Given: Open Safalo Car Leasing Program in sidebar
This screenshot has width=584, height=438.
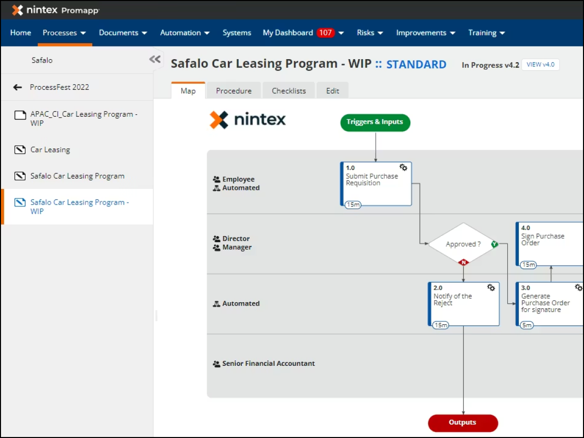Looking at the screenshot, I should [x=77, y=176].
